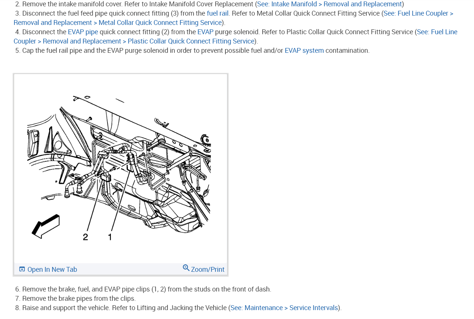
Task: Open Intake Manifold Removal and Replacement link
Action: click(x=329, y=4)
